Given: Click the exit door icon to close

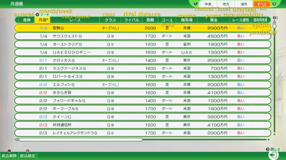Looking at the screenshot, I should [x=274, y=155].
